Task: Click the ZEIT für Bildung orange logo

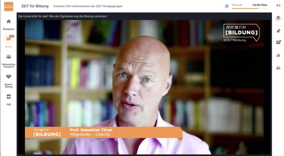Action: click(9, 7)
